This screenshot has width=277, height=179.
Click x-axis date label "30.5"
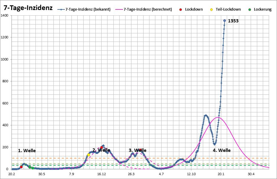[x=42, y=174]
